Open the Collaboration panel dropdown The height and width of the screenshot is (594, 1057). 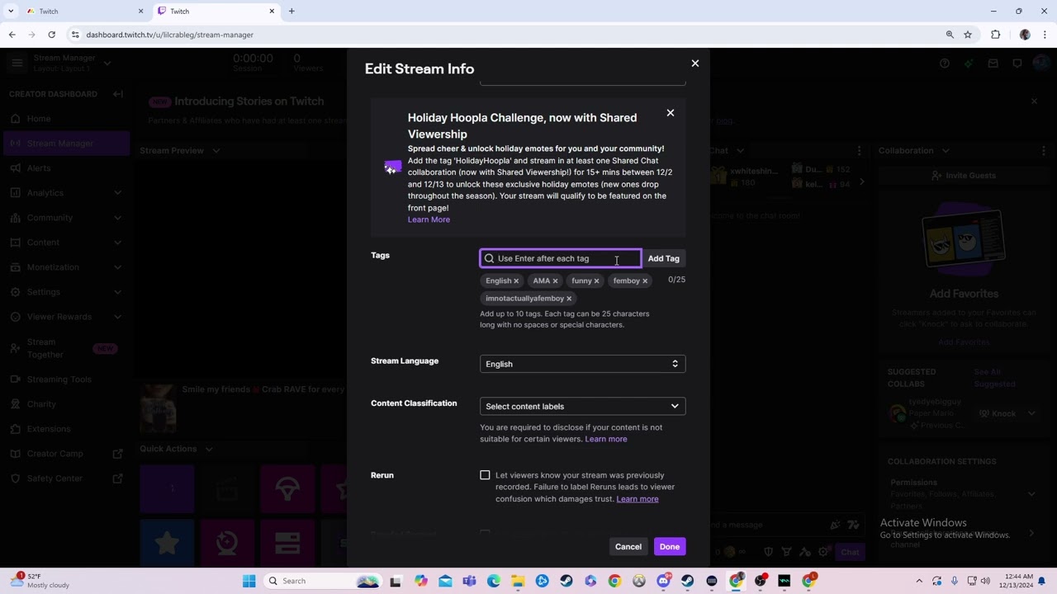946,151
